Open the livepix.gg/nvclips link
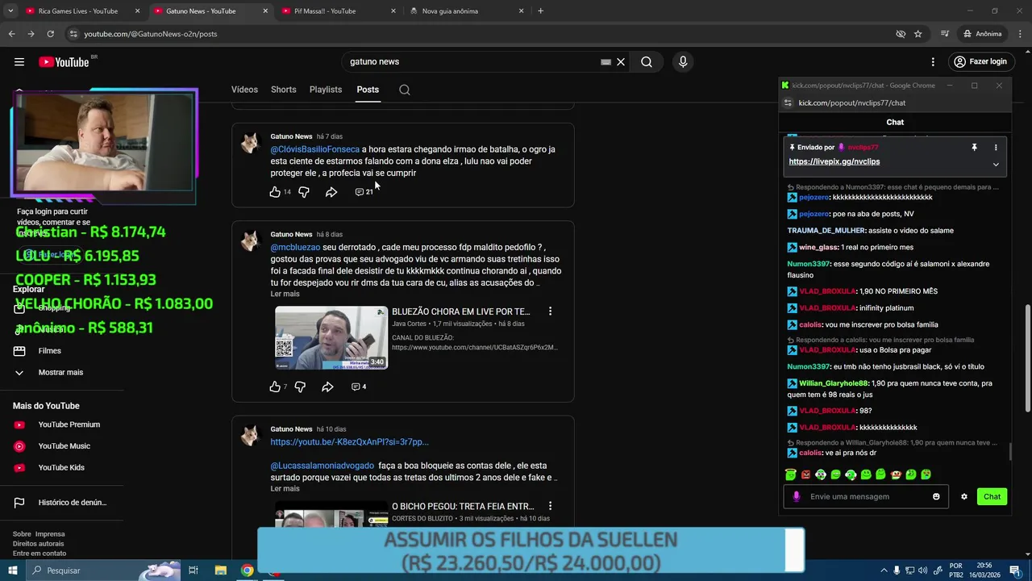 (834, 161)
